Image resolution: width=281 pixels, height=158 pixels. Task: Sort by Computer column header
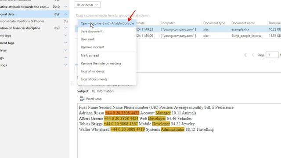coord(168,23)
